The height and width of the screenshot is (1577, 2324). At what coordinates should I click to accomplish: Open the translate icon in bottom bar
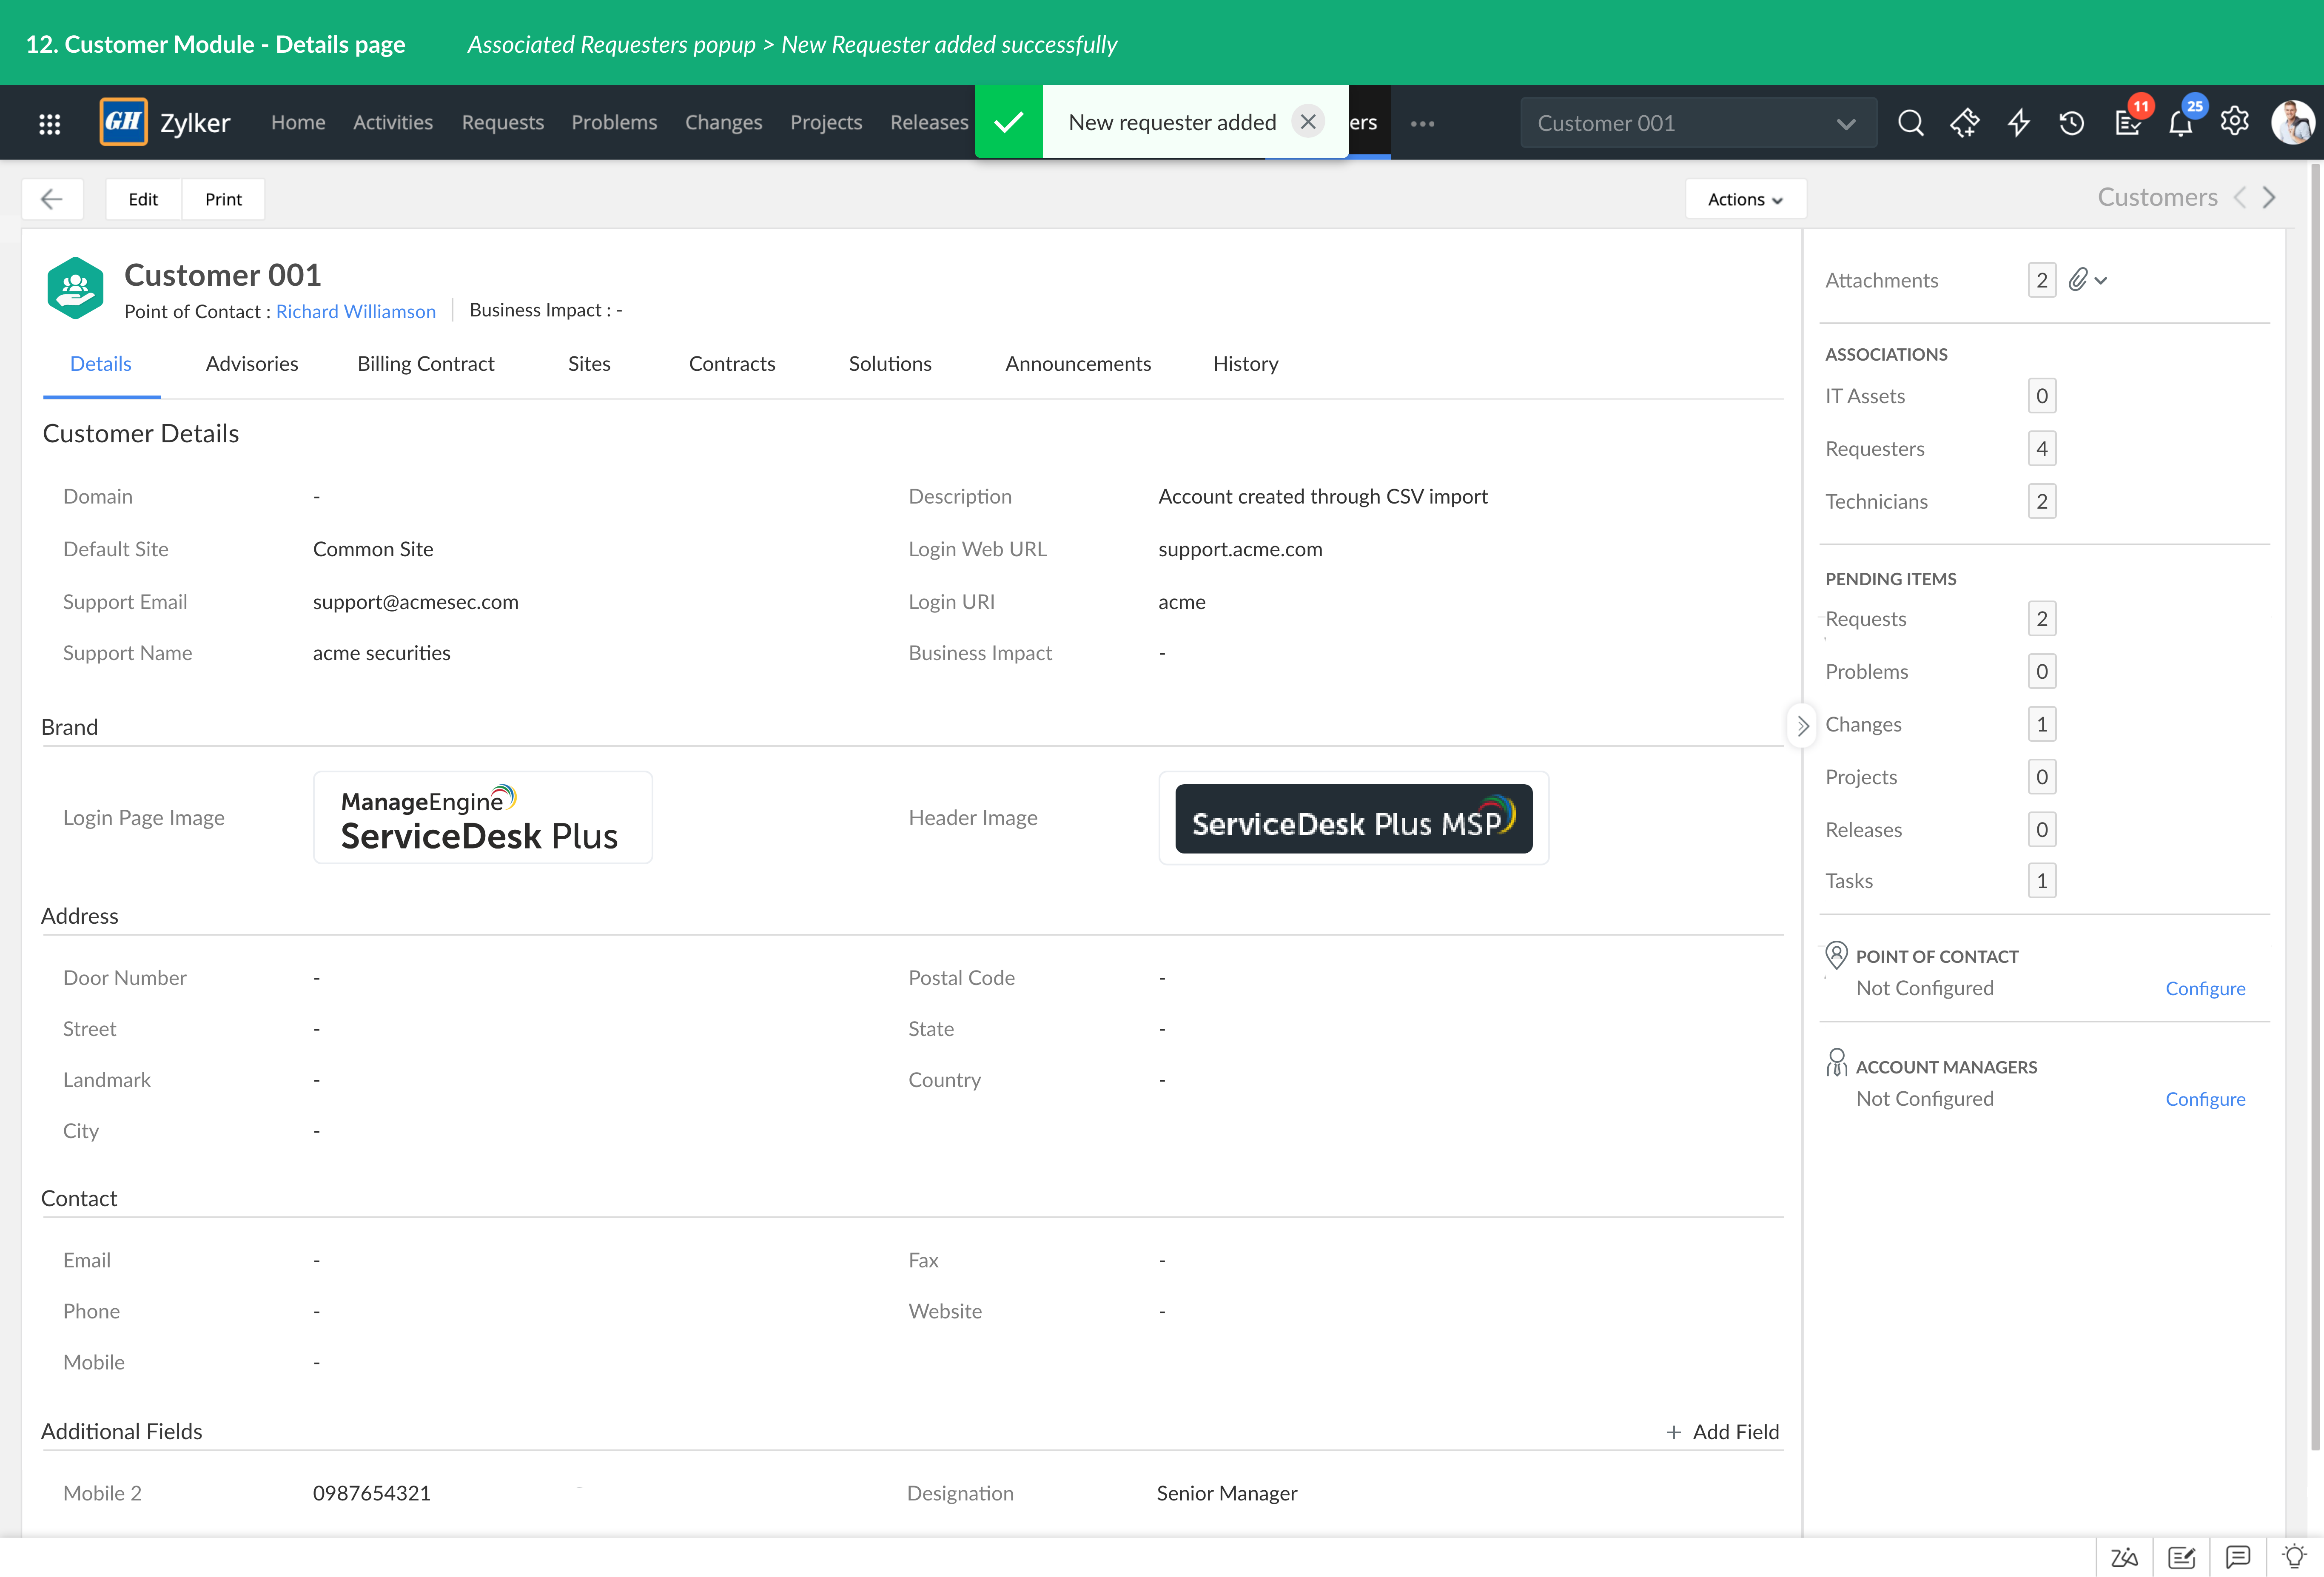coord(2124,1558)
